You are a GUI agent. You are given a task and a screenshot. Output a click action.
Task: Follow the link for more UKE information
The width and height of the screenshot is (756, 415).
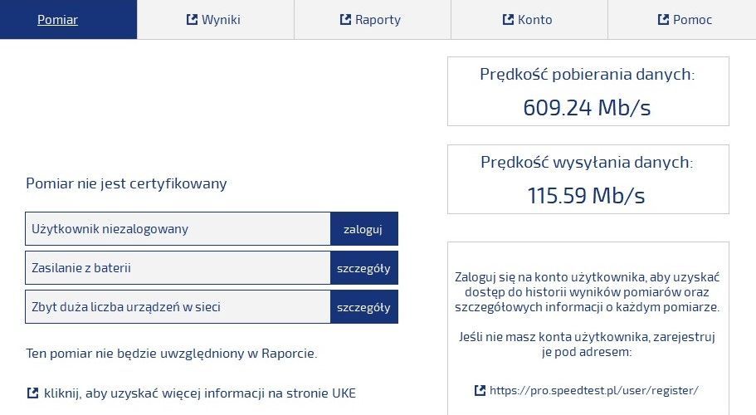click(200, 393)
